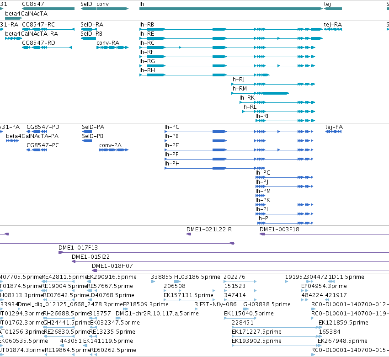Click protein label Ih-PB

pyautogui.click(x=172, y=136)
